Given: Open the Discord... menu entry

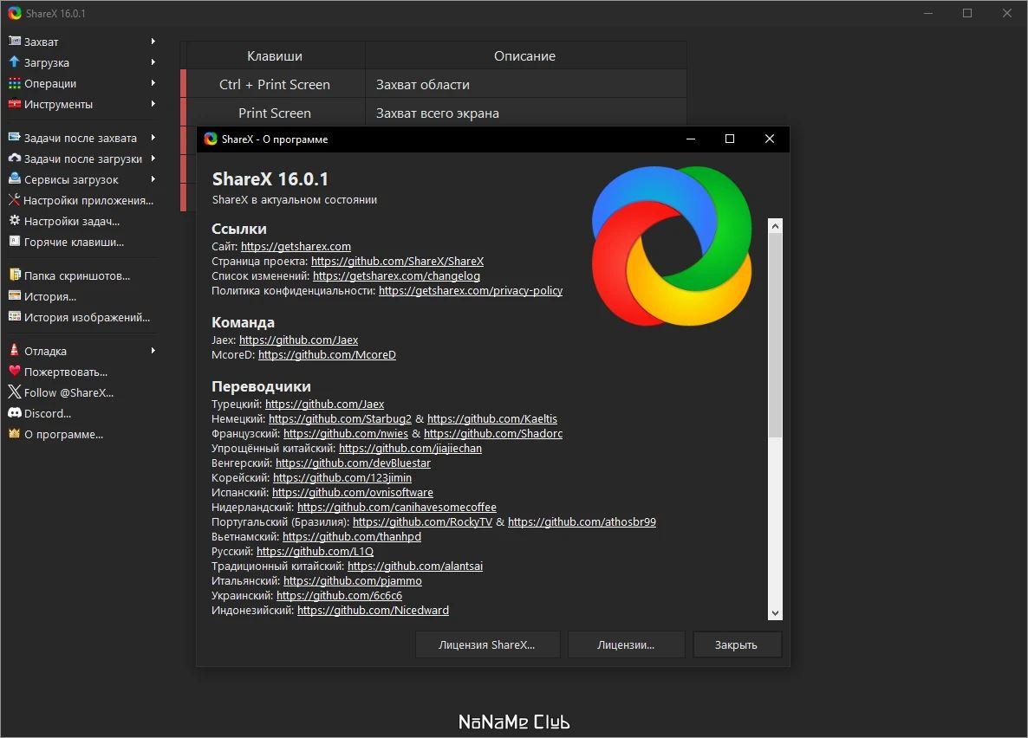Looking at the screenshot, I should [81, 413].
